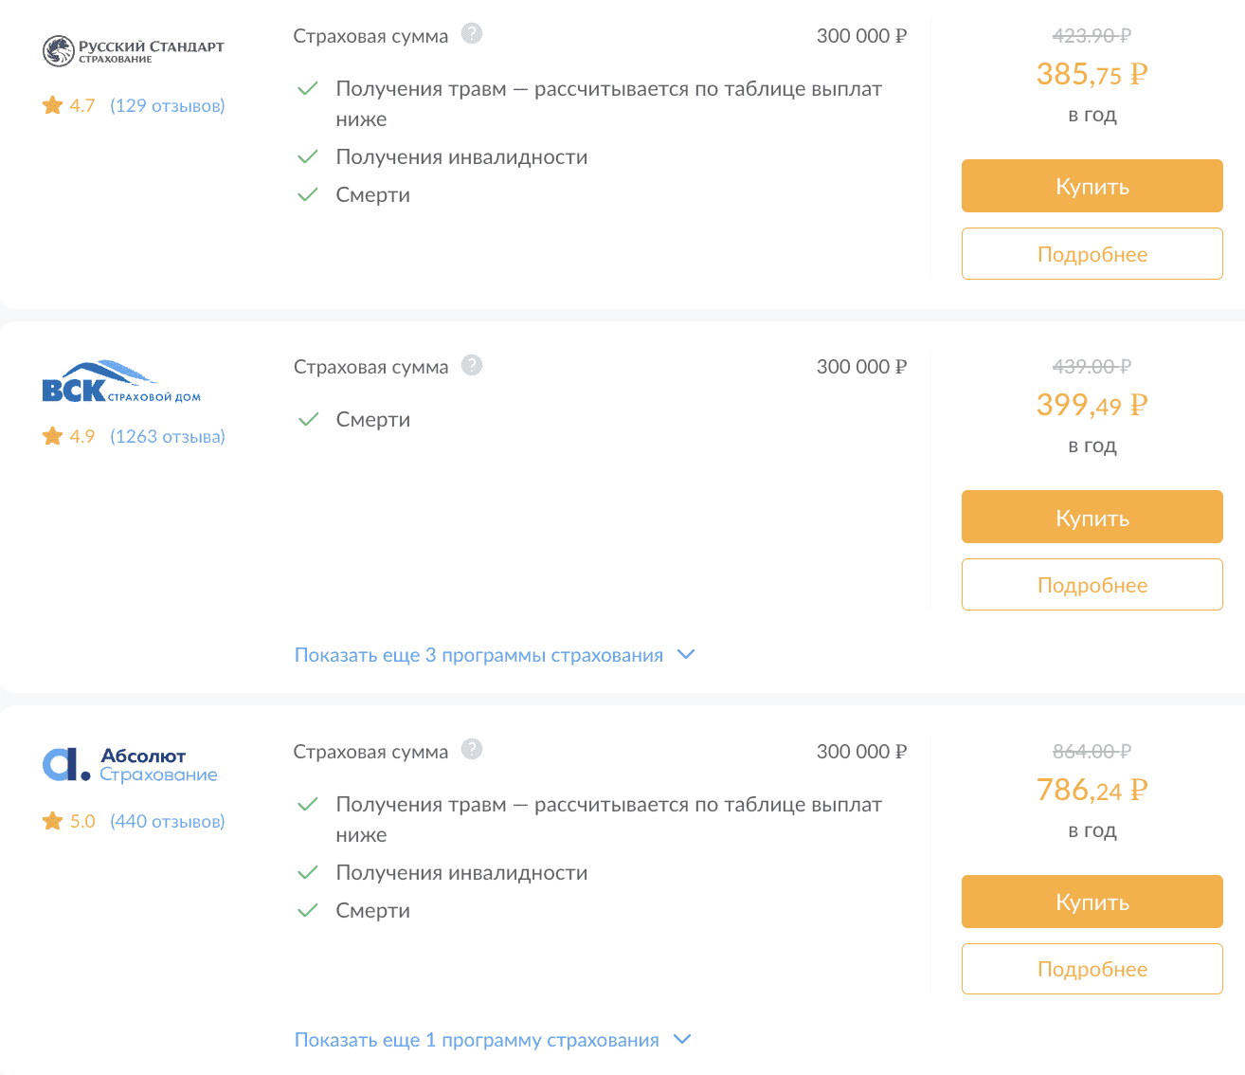Buy the ВСК policy for 399,49 ₽
Image resolution: width=1245 pixels, height=1075 pixels.
pos(1092,517)
